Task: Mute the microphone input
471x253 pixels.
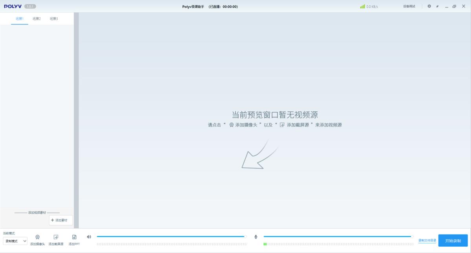Action: (x=256, y=236)
